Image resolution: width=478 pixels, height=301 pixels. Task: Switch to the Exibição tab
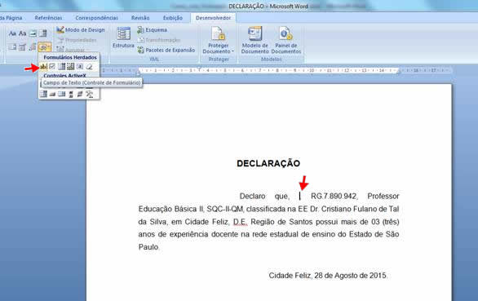173,18
